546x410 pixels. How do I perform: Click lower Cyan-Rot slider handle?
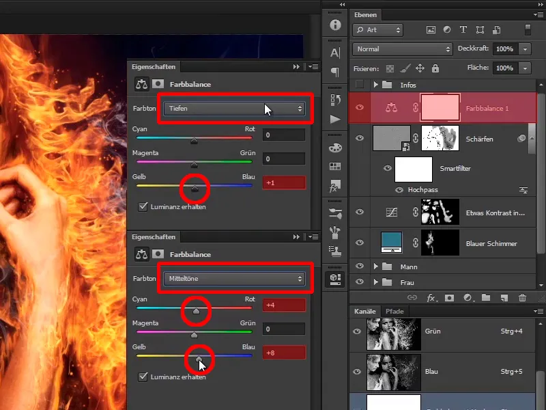click(196, 311)
